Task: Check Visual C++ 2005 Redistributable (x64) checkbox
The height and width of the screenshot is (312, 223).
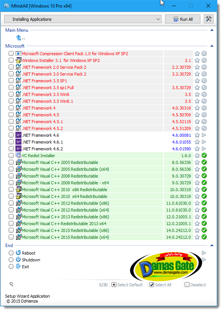Action: pos(11,169)
